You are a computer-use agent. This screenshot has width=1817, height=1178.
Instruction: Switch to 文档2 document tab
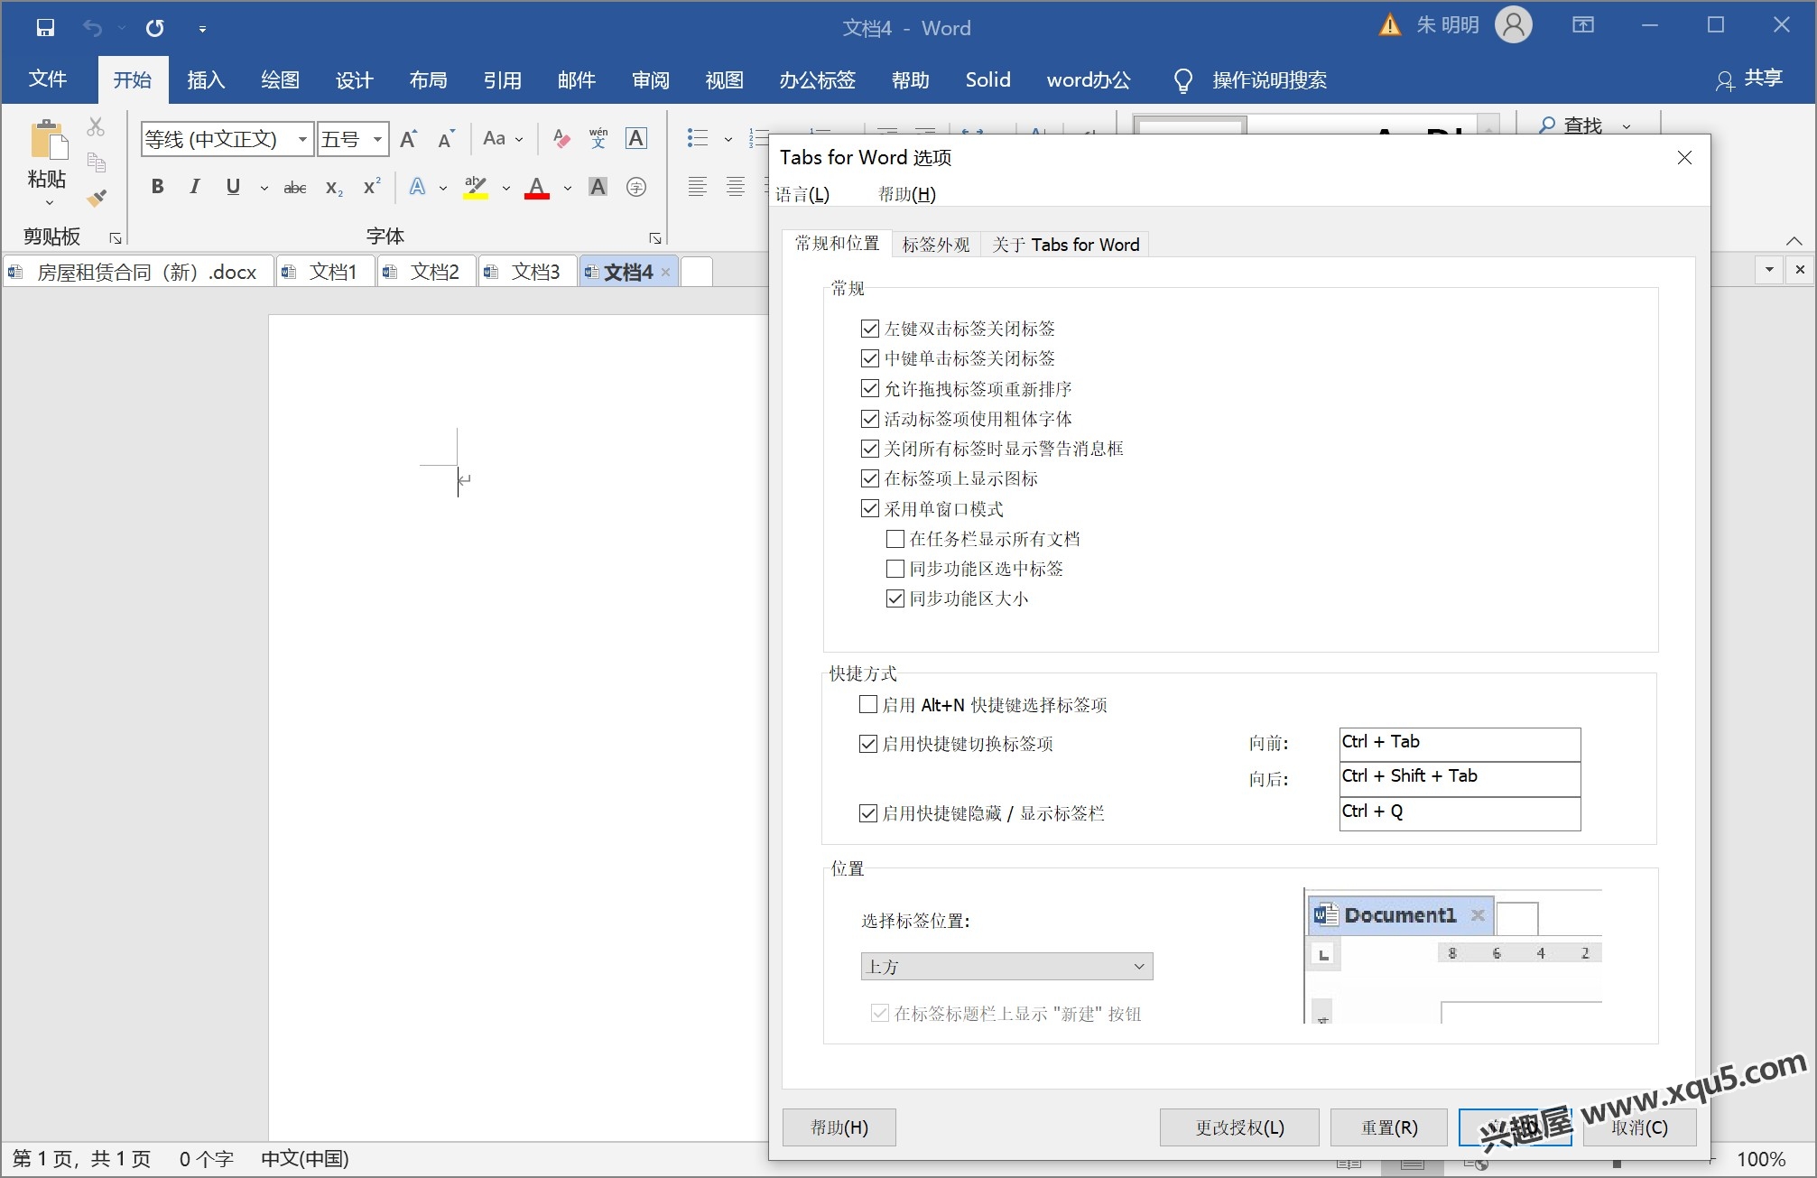pos(426,272)
